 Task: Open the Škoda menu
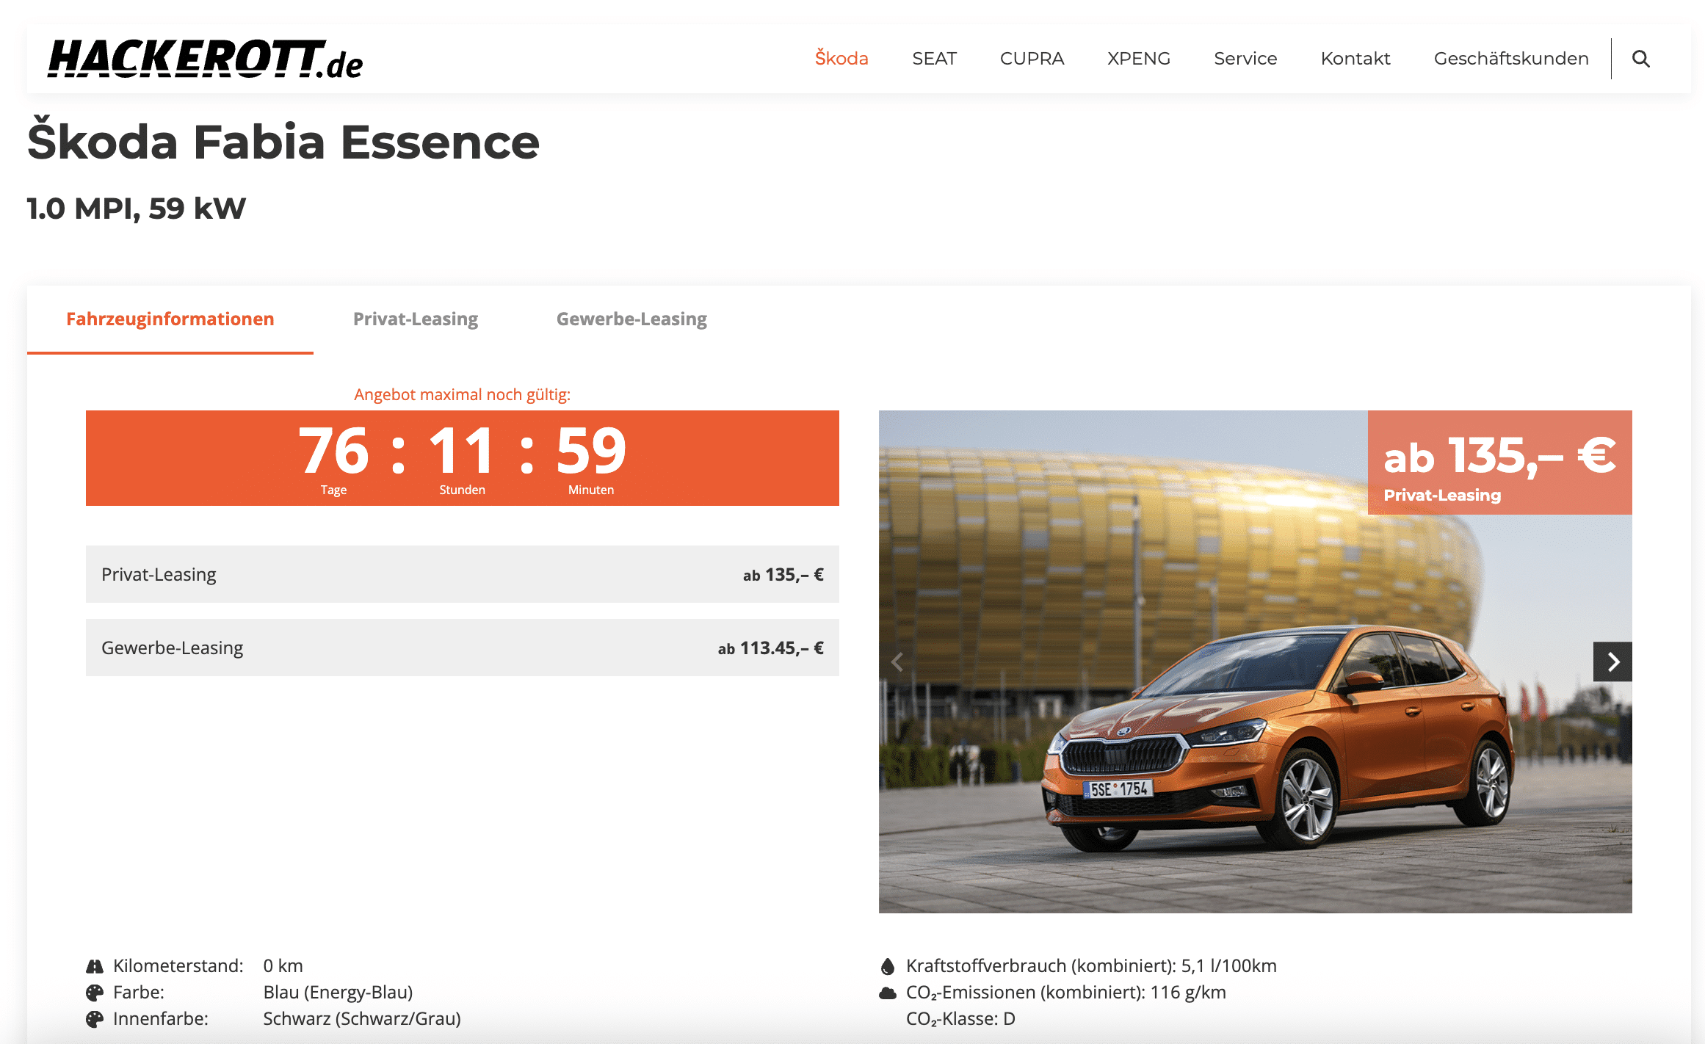coord(841,59)
